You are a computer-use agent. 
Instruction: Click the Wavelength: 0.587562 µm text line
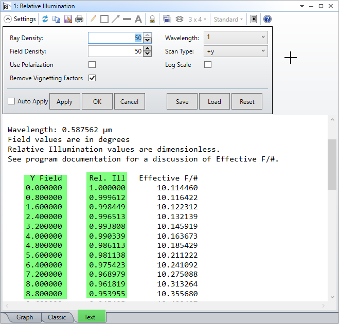[60, 130]
